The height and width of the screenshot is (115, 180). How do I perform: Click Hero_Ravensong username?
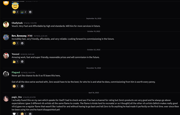coord(19,36)
